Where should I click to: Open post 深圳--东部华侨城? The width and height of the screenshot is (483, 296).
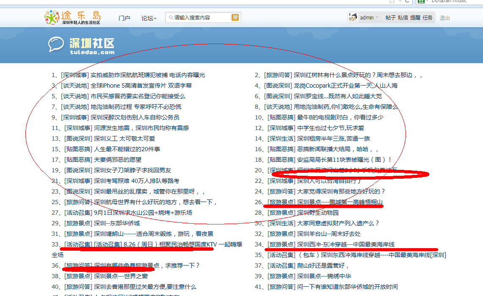117,223
